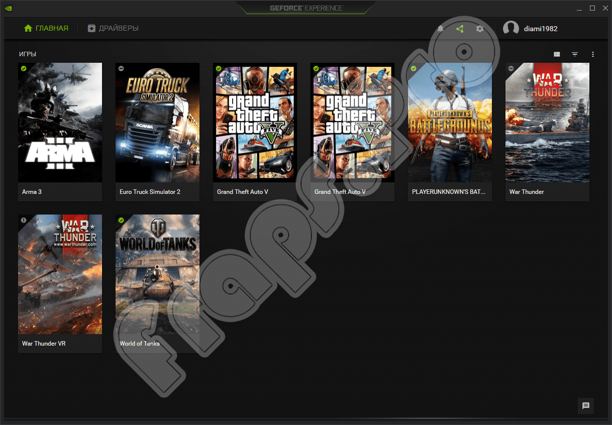Click the diami1982 username
This screenshot has width=612, height=425.
tap(541, 29)
